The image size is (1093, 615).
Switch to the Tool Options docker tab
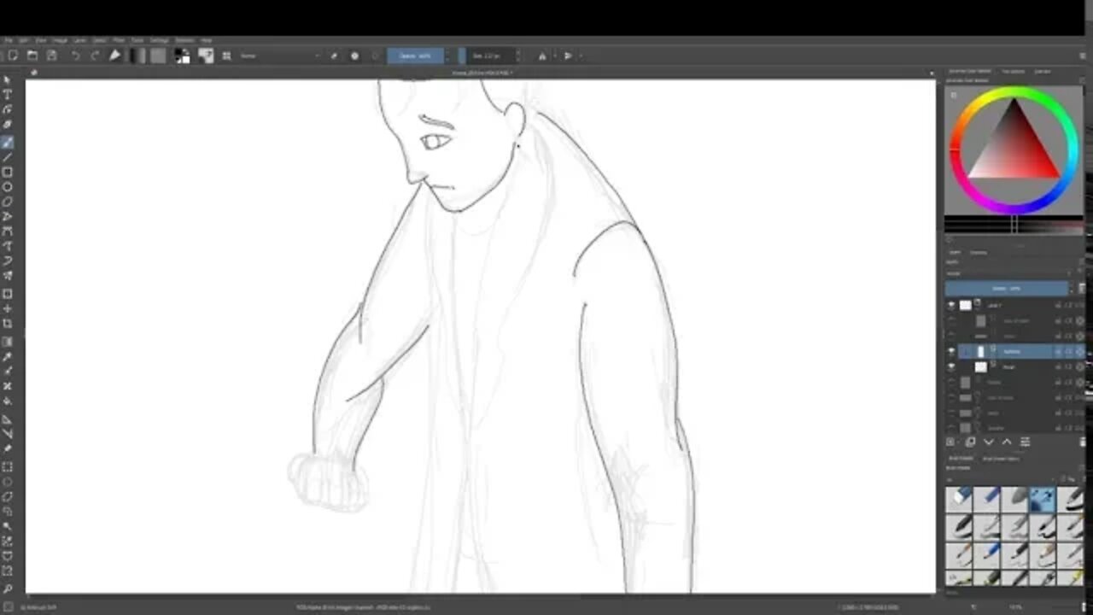tap(1013, 71)
